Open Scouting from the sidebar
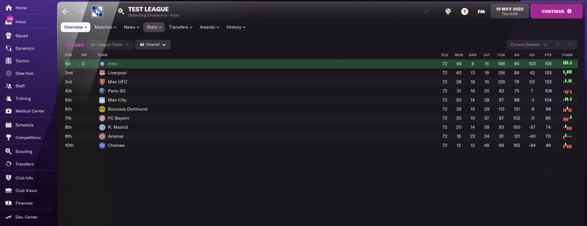Viewport: 587px width, 226px height. pos(24,151)
